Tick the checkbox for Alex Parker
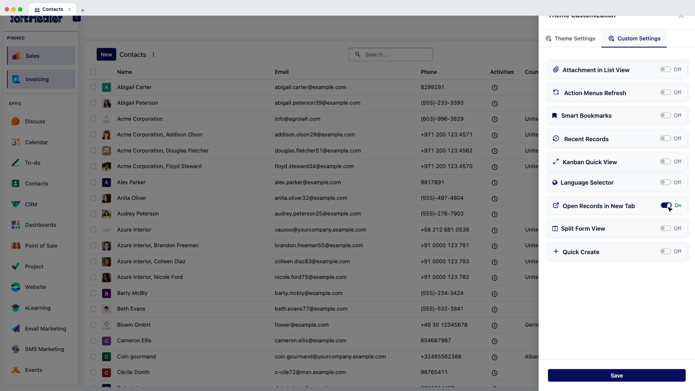Screen dimensions: 695x391 pyautogui.click(x=93, y=182)
